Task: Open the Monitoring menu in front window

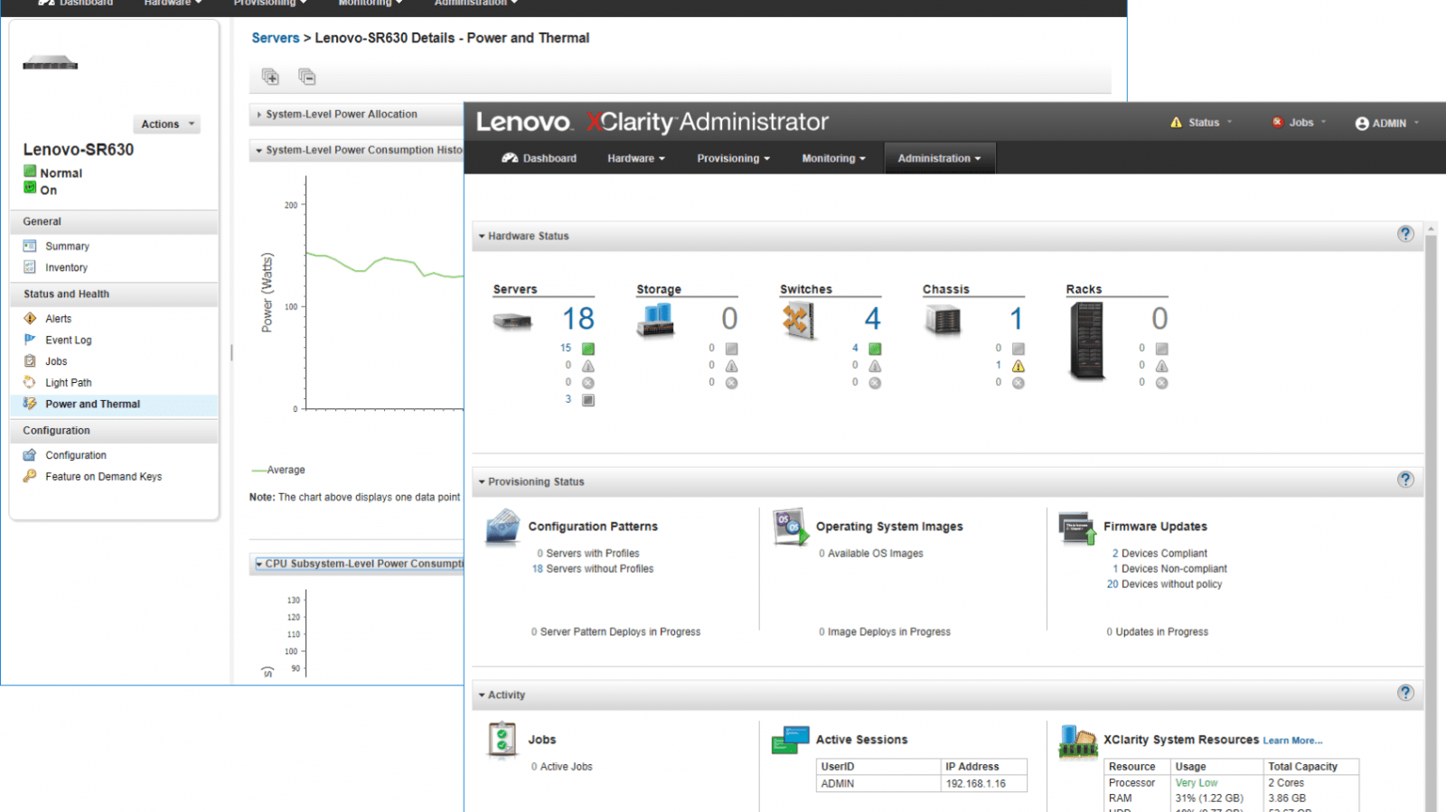Action: tap(833, 158)
